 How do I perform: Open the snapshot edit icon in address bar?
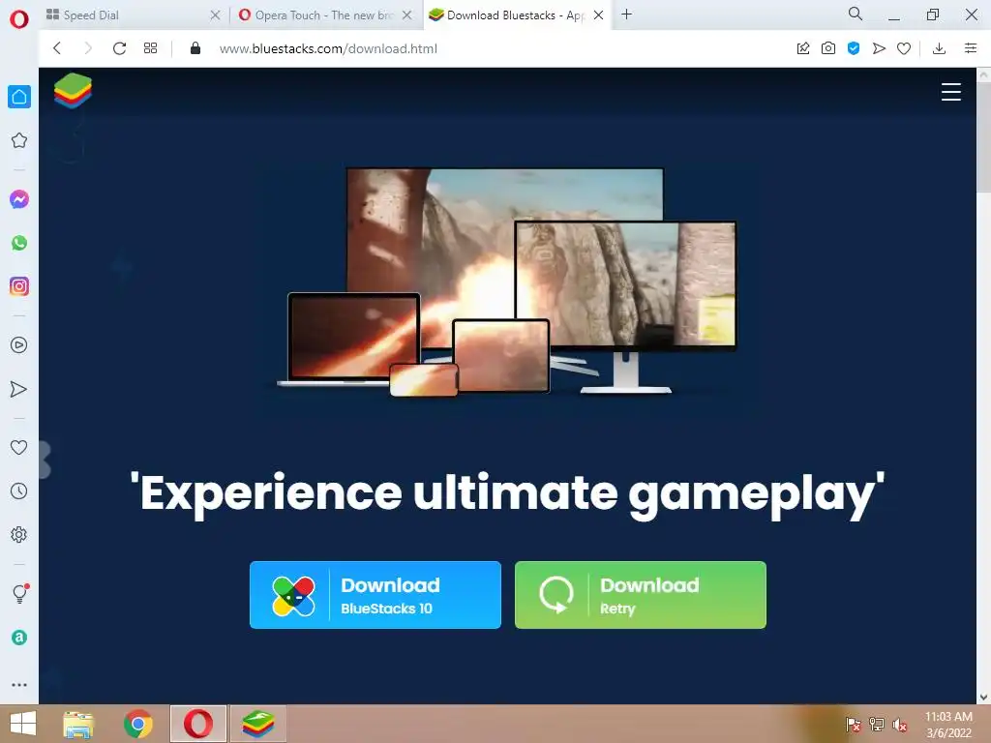[803, 48]
